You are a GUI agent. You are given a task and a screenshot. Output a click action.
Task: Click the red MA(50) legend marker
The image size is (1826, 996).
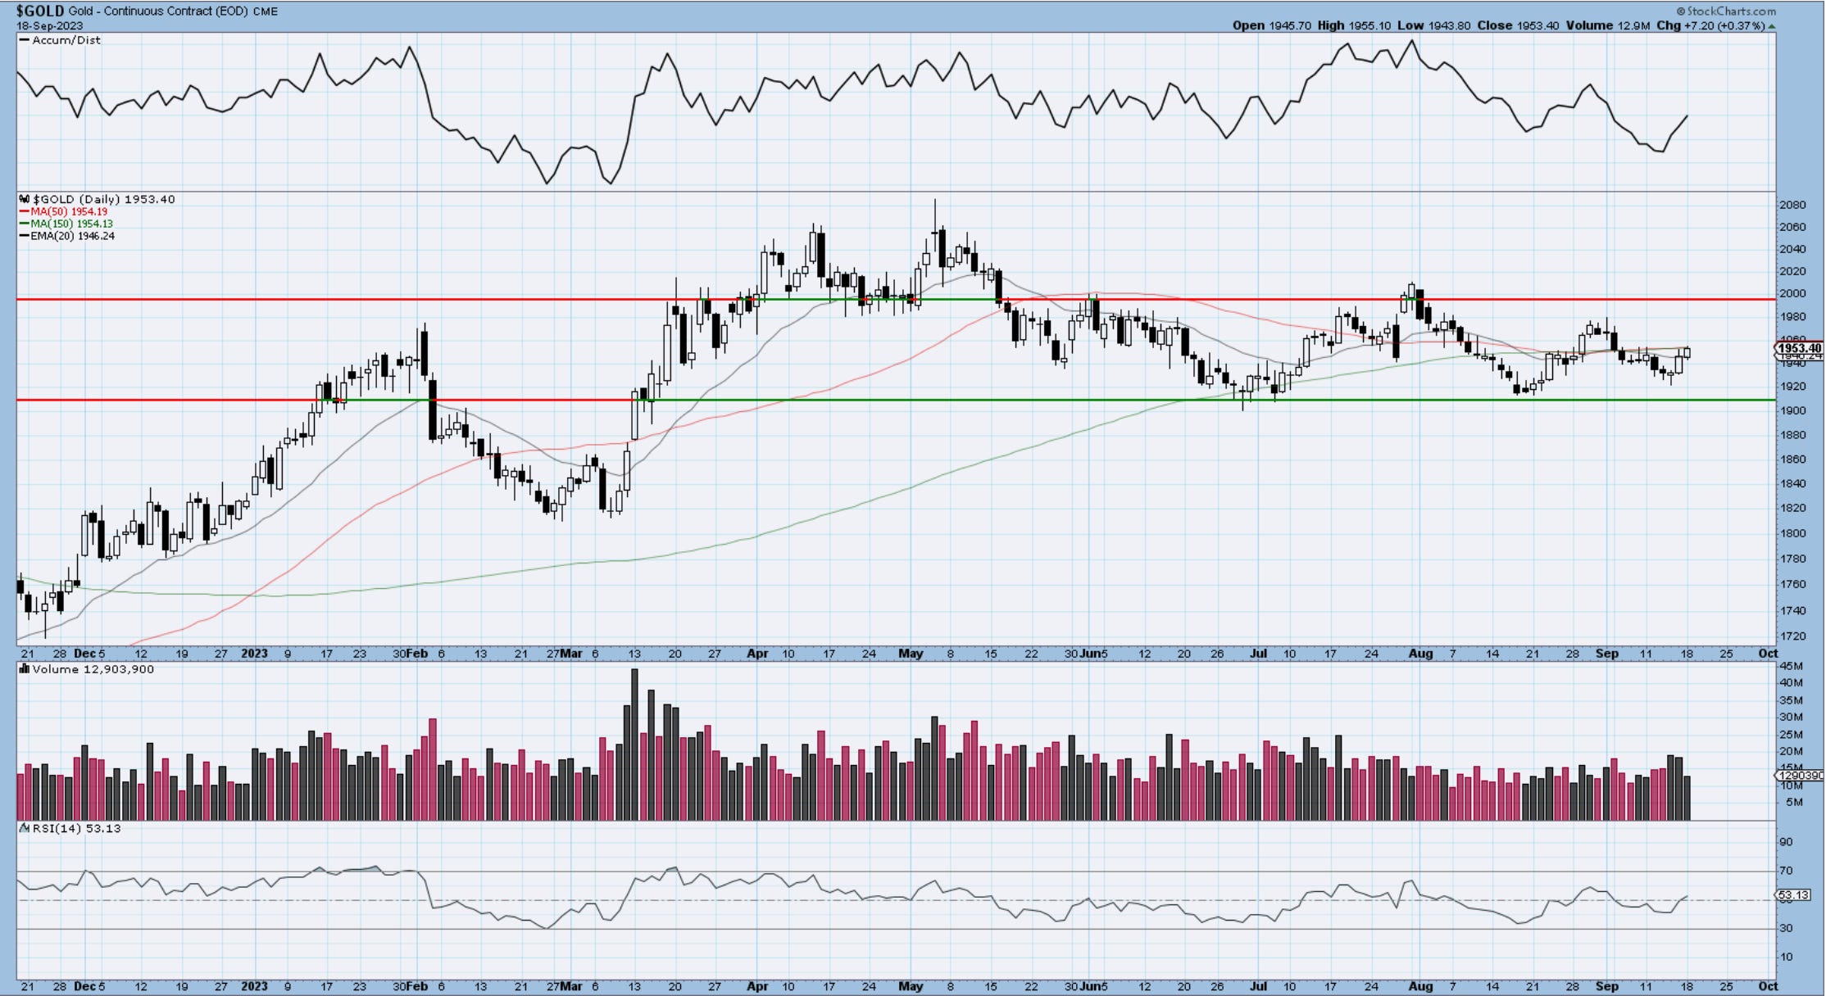click(25, 211)
